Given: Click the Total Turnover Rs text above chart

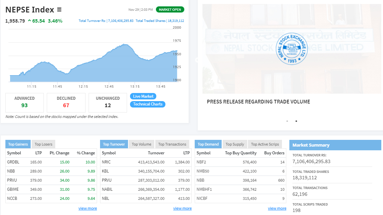Looking at the screenshot, I should point(106,21).
